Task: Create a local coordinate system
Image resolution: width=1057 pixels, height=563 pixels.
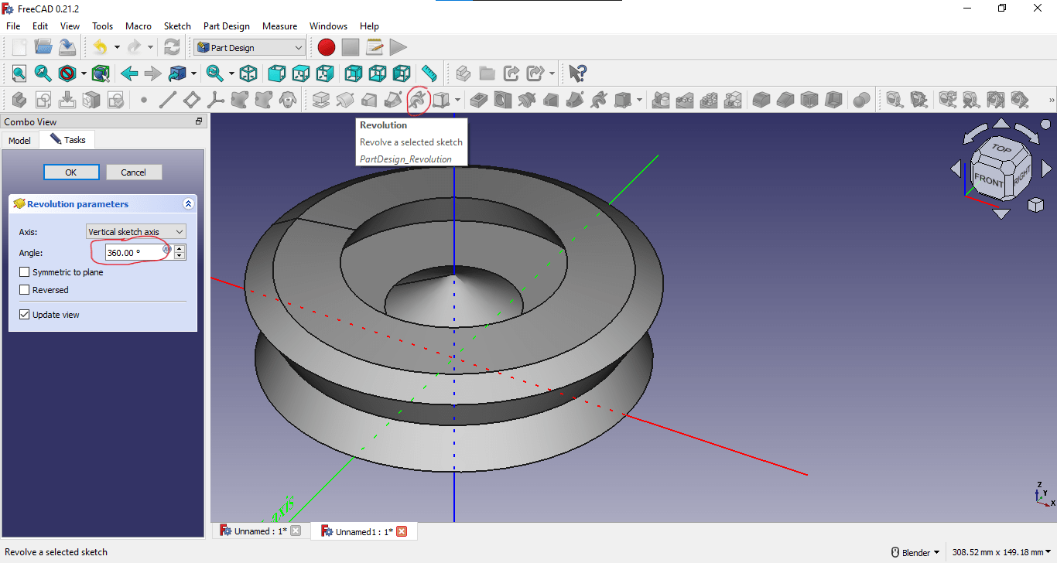Action: click(x=216, y=100)
